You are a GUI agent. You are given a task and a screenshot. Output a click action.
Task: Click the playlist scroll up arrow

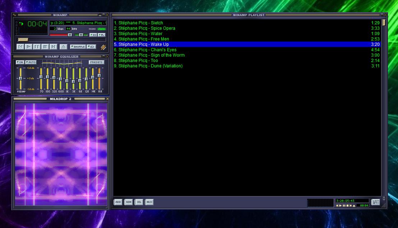(384, 198)
